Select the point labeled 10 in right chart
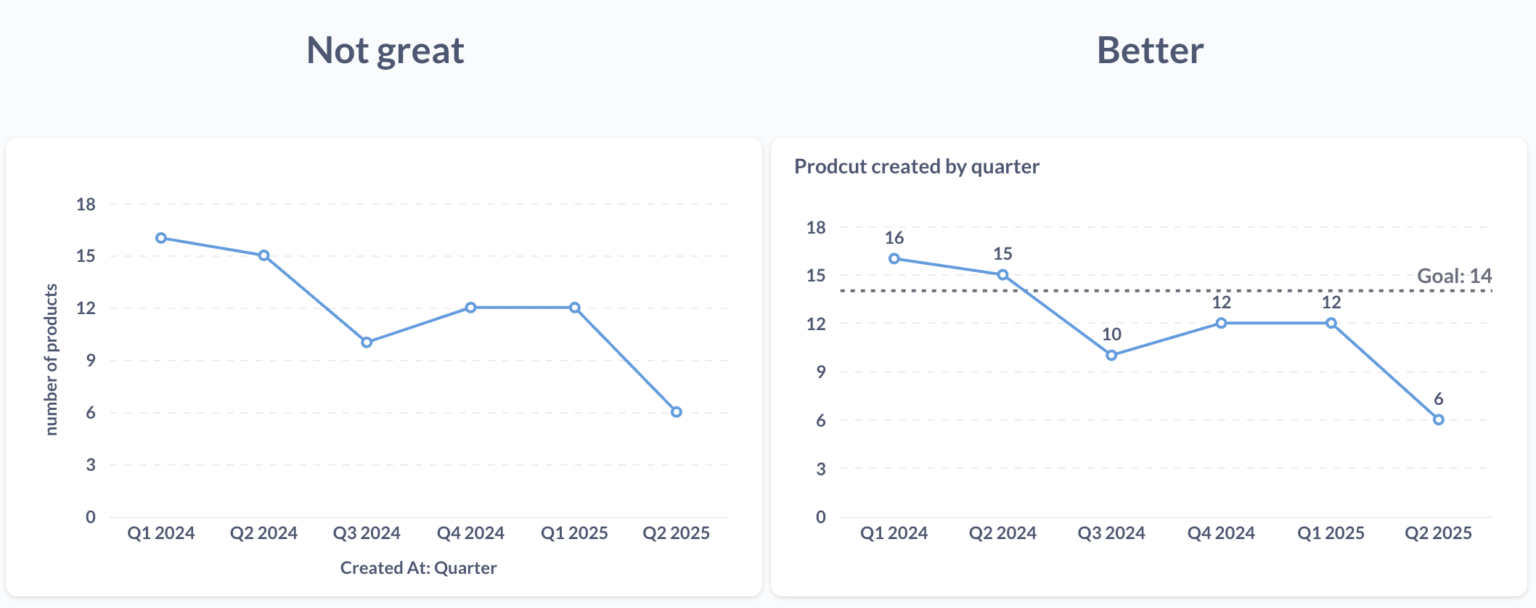The width and height of the screenshot is (1536, 608). pos(1111,356)
